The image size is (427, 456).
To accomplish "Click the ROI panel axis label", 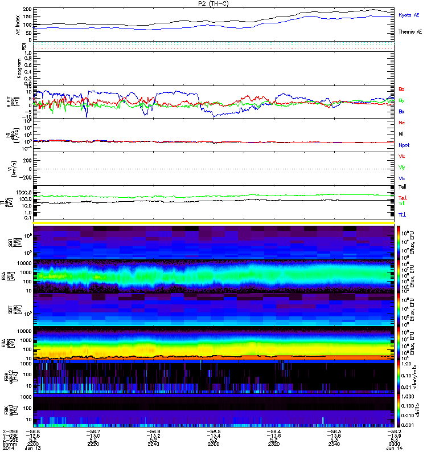I will [24, 47].
